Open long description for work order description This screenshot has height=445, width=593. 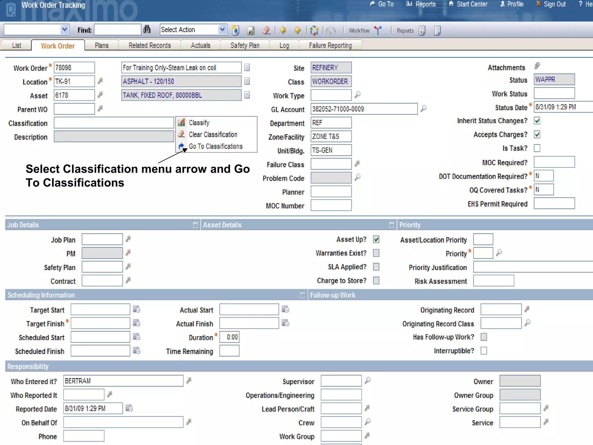247,68
